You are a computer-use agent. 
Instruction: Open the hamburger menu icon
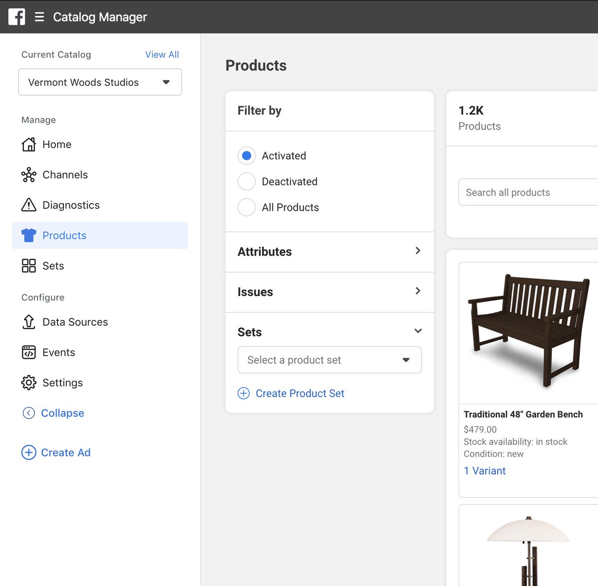[x=39, y=17]
